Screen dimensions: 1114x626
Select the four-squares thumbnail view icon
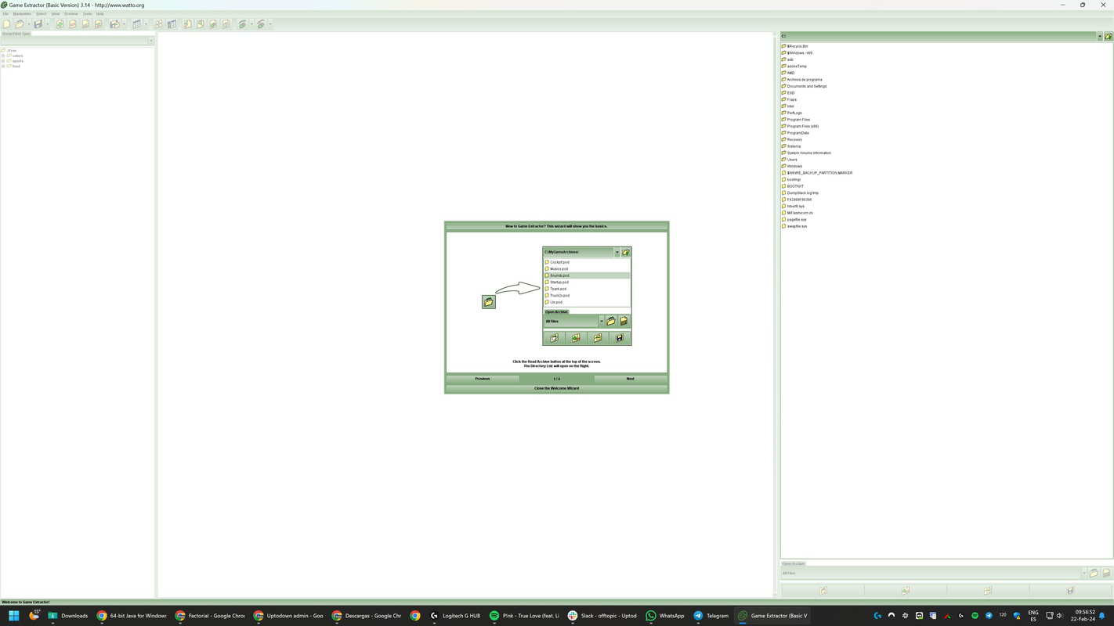[158, 24]
